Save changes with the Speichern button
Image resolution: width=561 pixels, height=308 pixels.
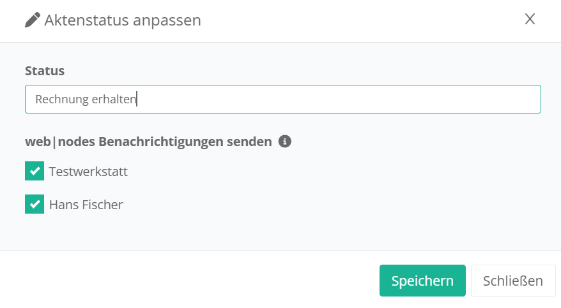[x=422, y=281]
